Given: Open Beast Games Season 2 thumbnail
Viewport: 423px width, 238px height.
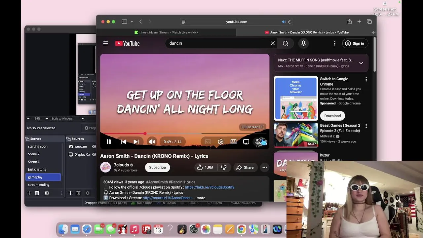Looking at the screenshot, I should (296, 135).
